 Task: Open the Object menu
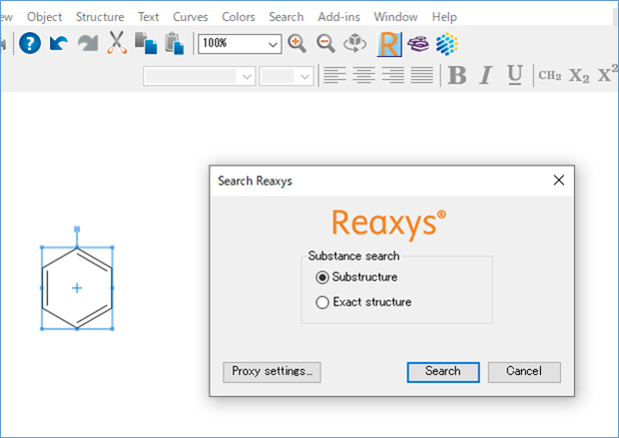(x=44, y=17)
